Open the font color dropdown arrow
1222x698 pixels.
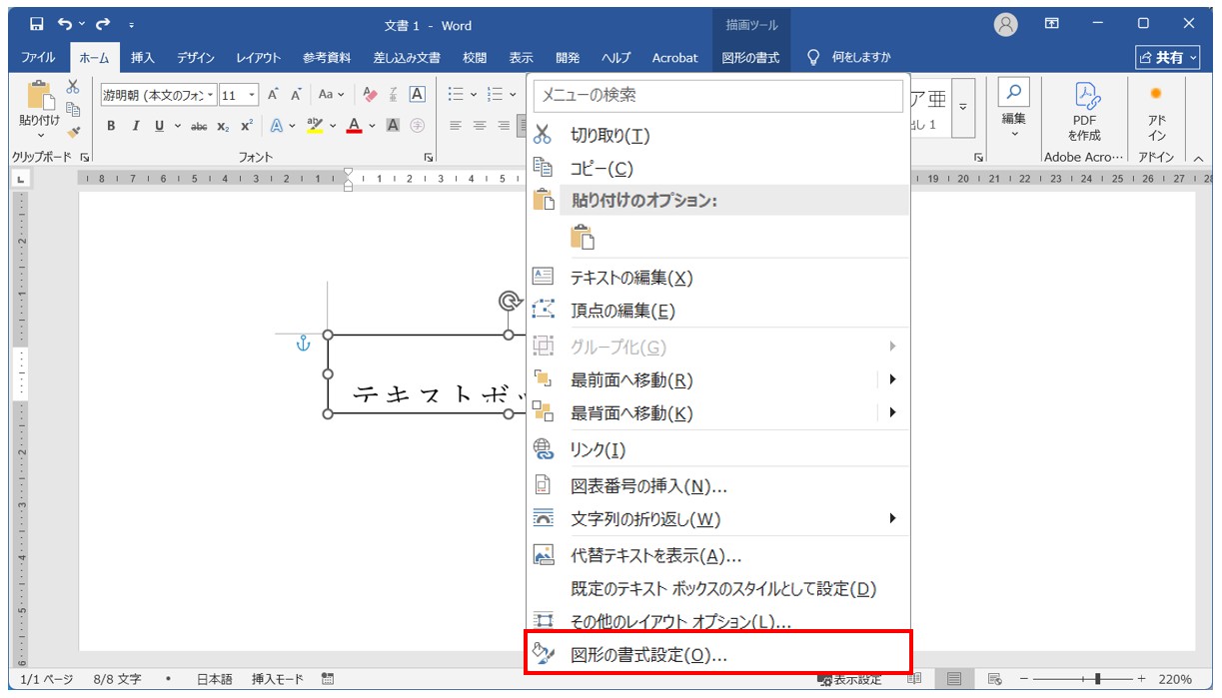372,126
